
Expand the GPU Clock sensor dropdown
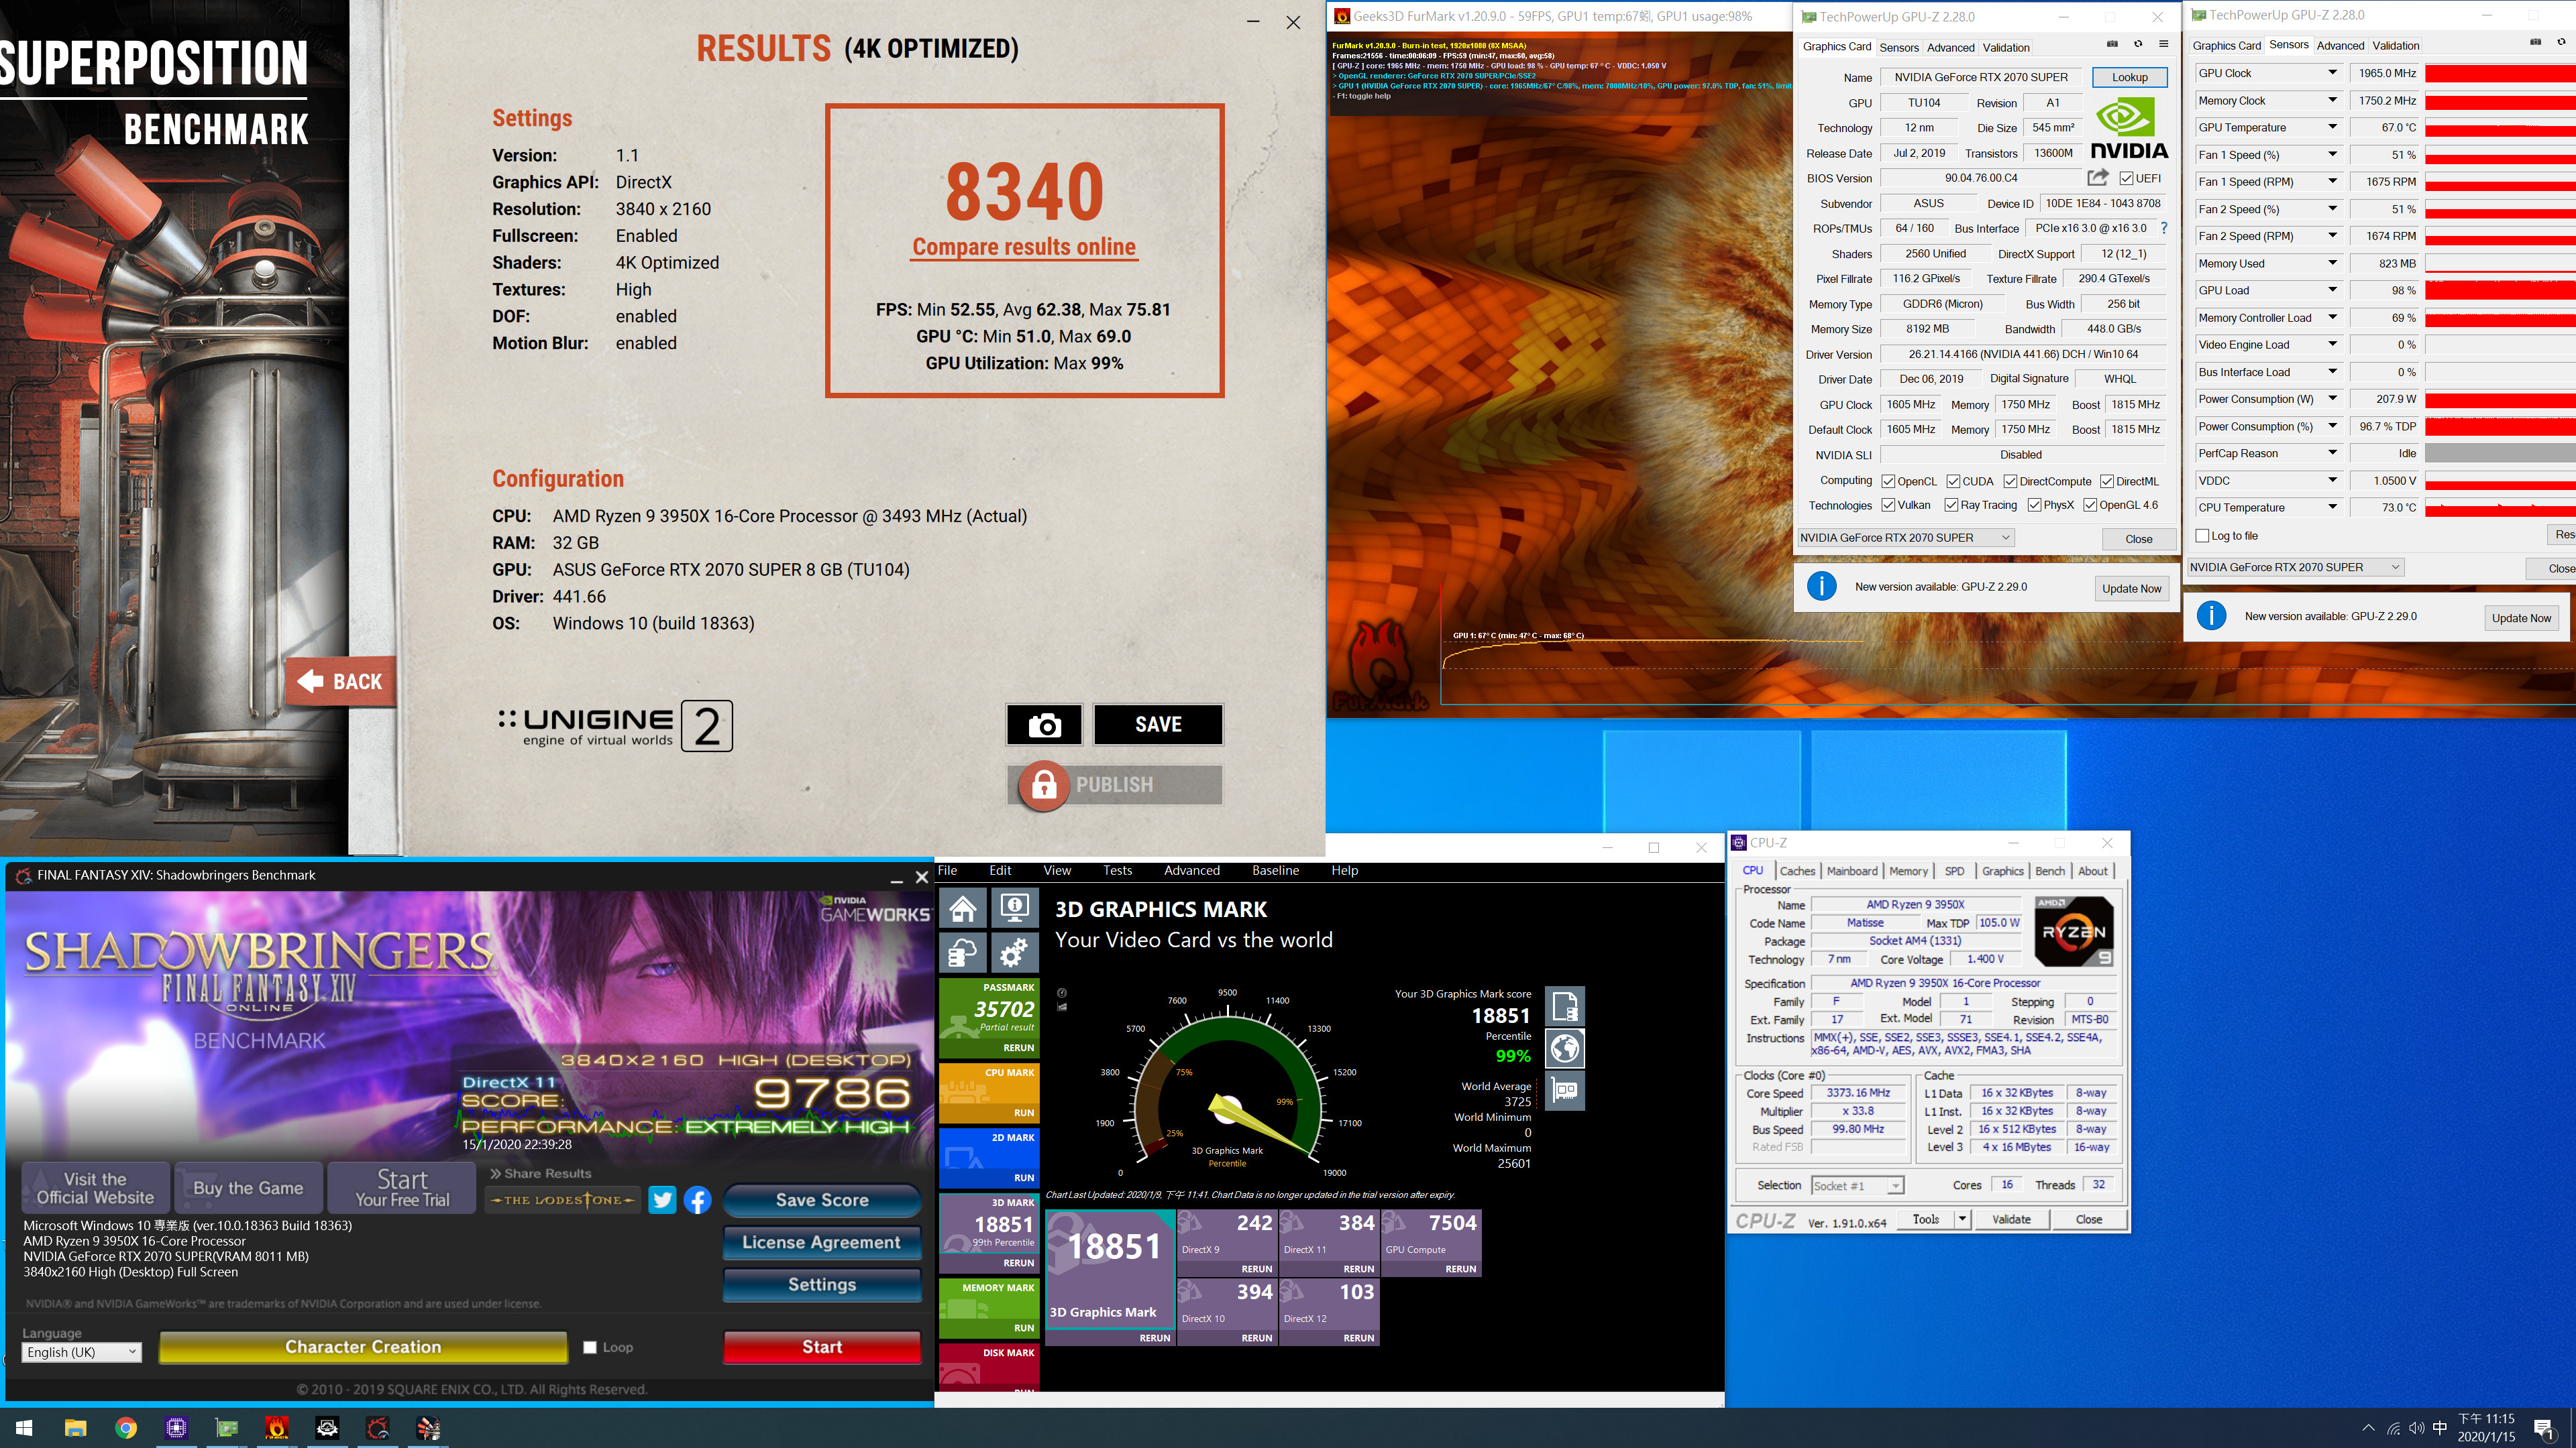[x=2332, y=73]
